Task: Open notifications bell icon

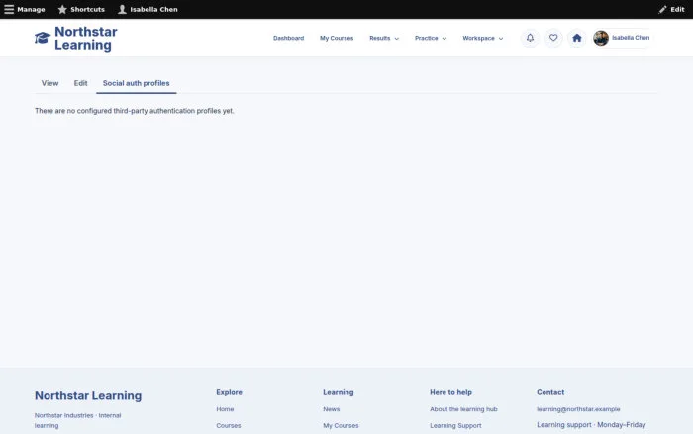Action: click(530, 38)
